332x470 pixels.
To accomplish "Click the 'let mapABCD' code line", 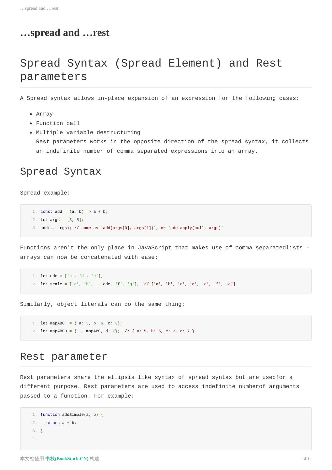I will coord(117,331).
